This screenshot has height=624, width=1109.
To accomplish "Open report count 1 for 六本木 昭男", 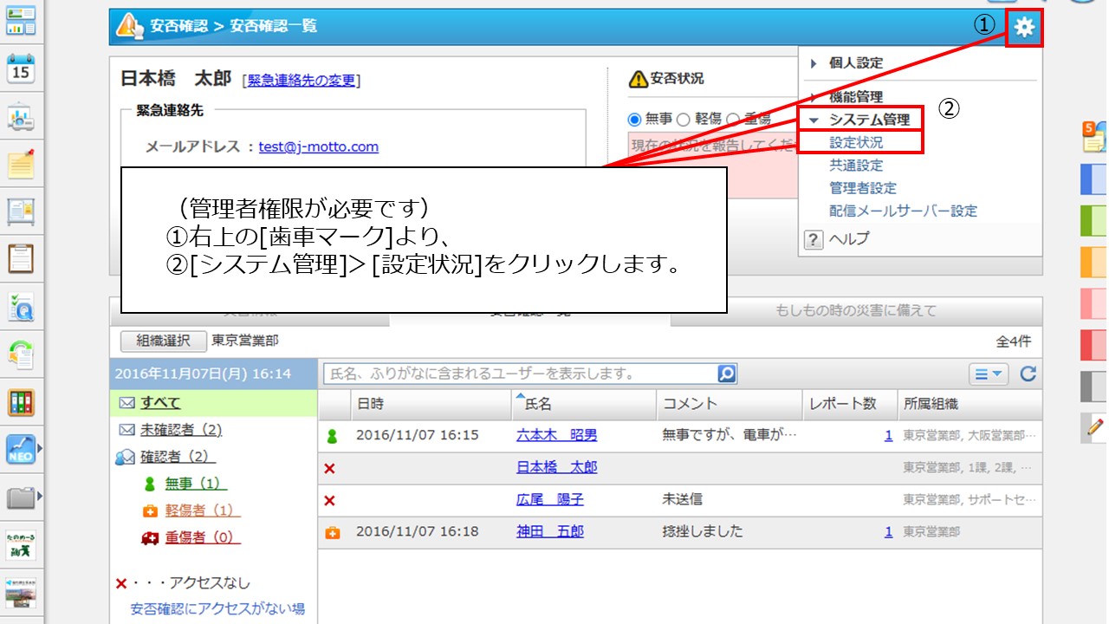I will [888, 435].
